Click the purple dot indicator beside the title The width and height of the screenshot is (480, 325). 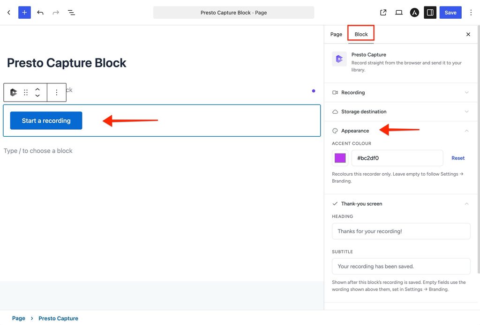(x=314, y=91)
